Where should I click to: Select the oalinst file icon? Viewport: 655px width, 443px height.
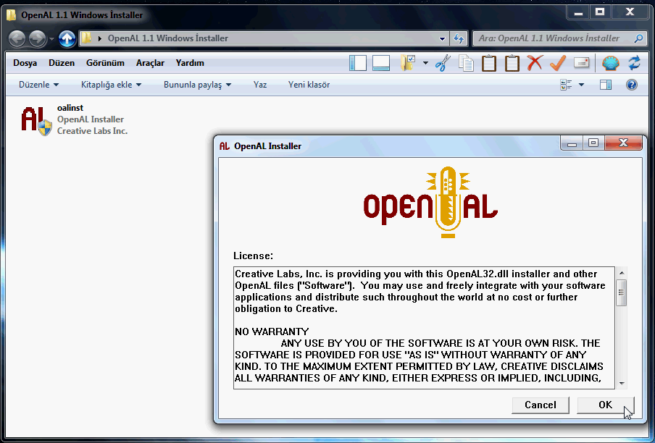[x=36, y=121]
